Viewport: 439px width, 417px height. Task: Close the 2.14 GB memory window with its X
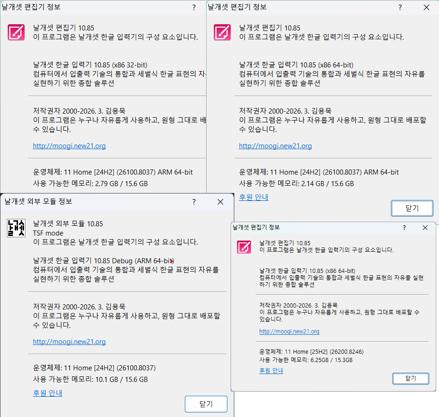[427, 7]
